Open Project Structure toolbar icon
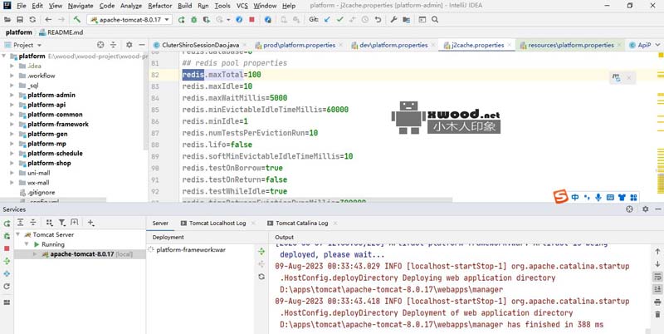This screenshot has height=334, width=664. pyautogui.click(x=406, y=19)
